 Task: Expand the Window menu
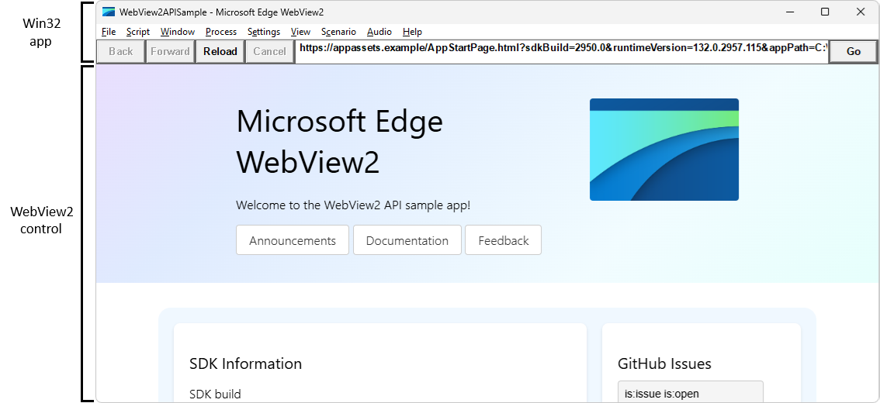[178, 32]
